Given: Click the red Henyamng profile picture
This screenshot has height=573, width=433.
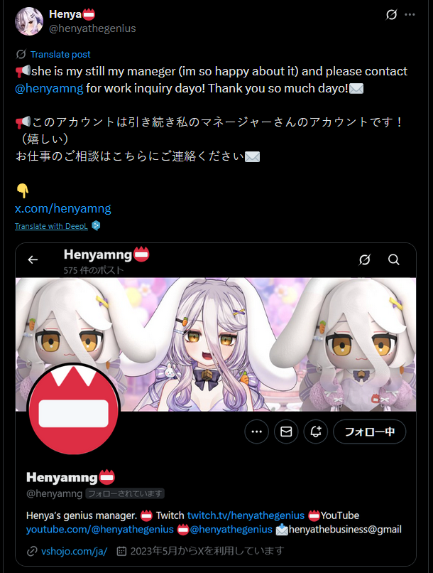Looking at the screenshot, I should point(74,409).
